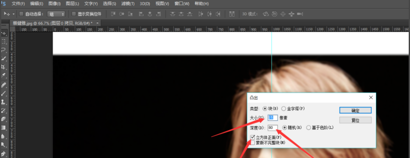The height and width of the screenshot is (158, 410).
Task: Select the Eyedropper tool
Action: 4,75
